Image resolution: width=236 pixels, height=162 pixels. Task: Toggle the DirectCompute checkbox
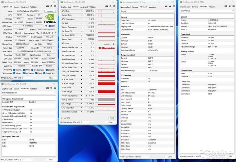pyautogui.click(x=32, y=70)
